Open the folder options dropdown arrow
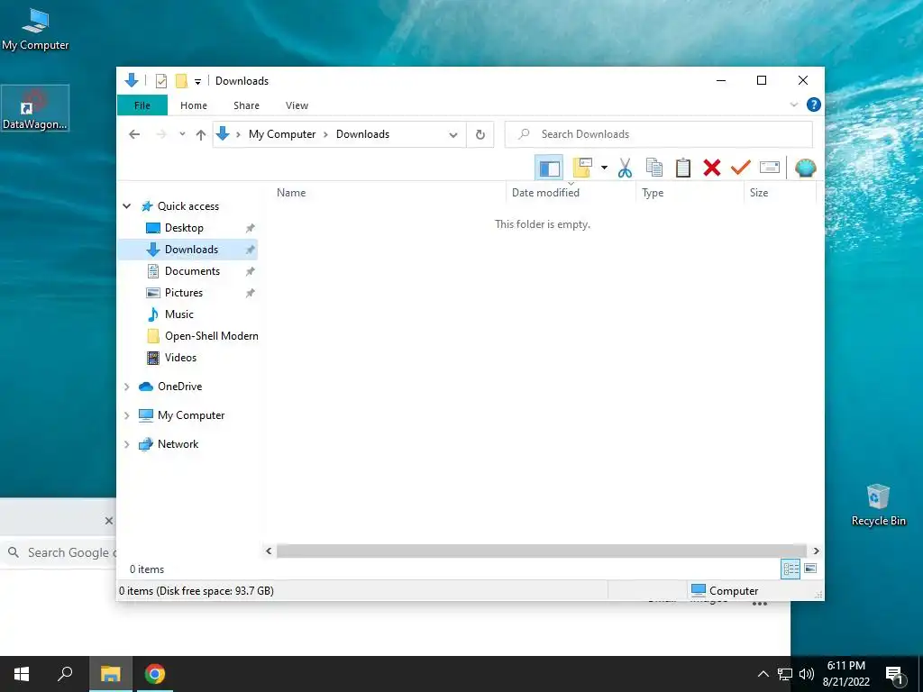This screenshot has width=923, height=692. point(604,168)
